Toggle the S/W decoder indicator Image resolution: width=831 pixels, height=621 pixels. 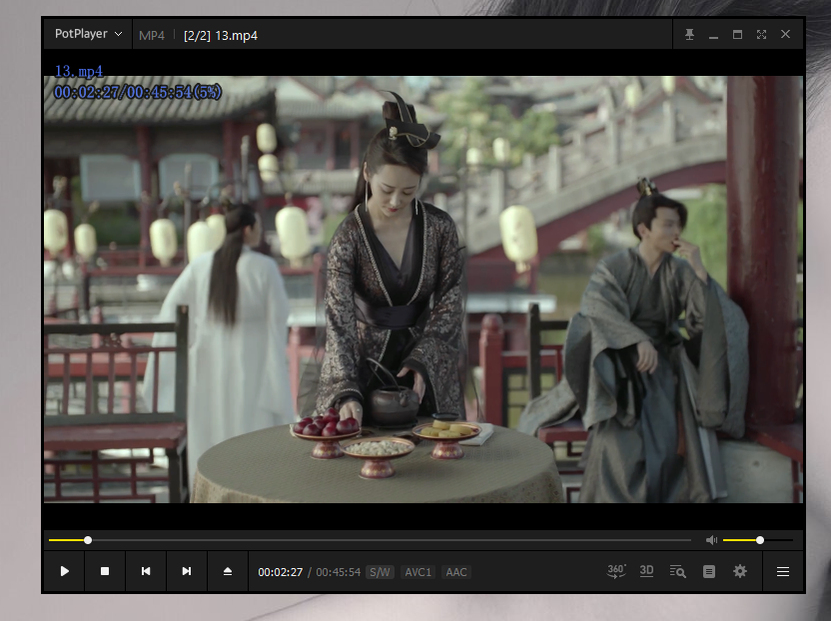[x=380, y=572]
